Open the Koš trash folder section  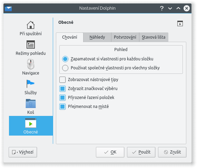point(31,107)
